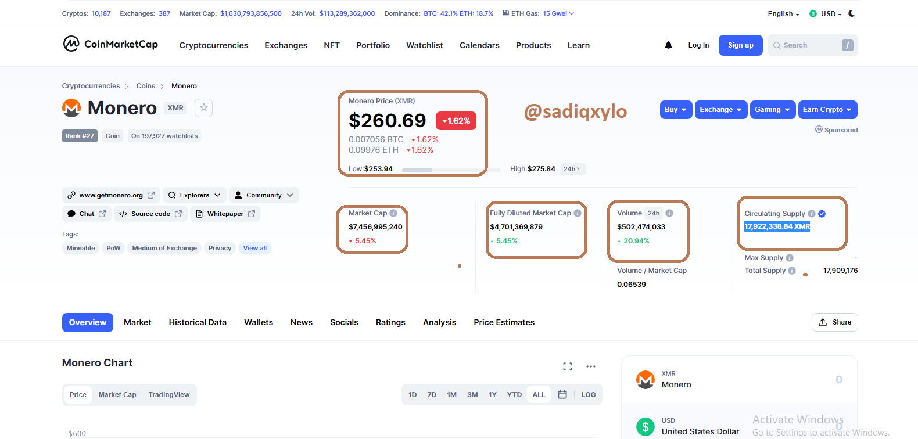Click the verified supply checkmark badge
The height and width of the screenshot is (439, 918).
coord(822,214)
